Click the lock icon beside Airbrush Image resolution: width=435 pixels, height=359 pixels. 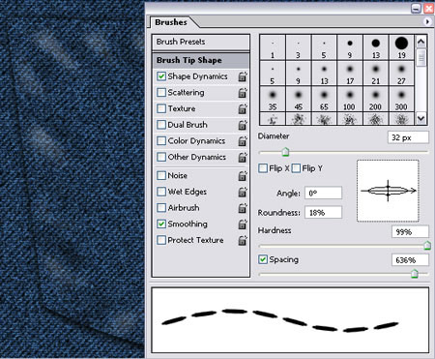[243, 208]
